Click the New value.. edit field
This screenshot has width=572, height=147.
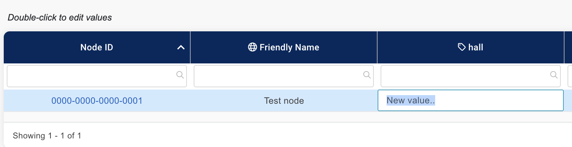[471, 100]
